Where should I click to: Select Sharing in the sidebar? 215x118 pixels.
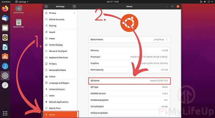click(x=60, y=26)
